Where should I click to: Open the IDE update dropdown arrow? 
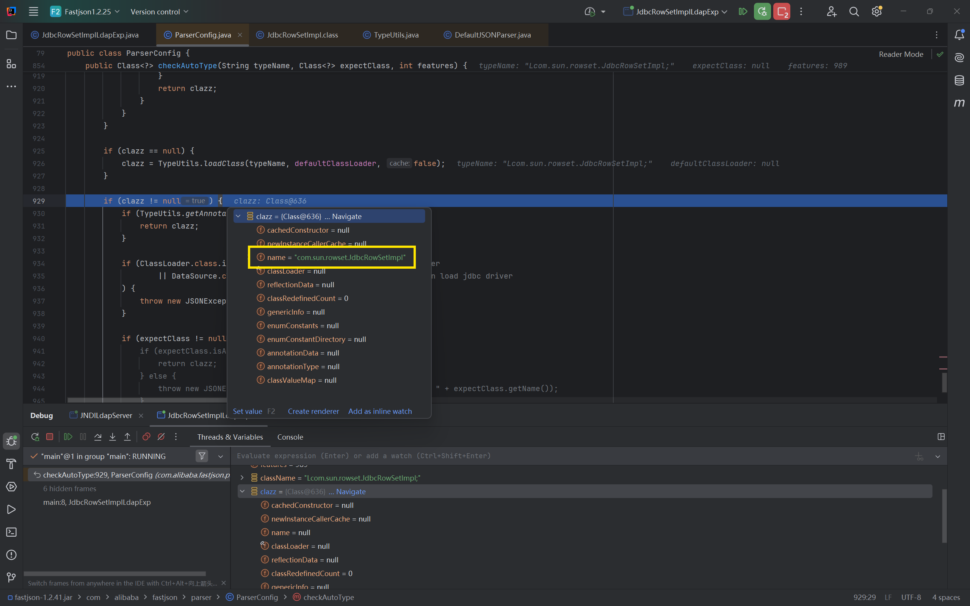pyautogui.click(x=603, y=12)
